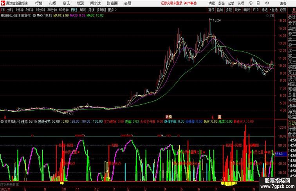Open the 问小达 menu
The width and height of the screenshot is (296, 191).
[95, 3]
